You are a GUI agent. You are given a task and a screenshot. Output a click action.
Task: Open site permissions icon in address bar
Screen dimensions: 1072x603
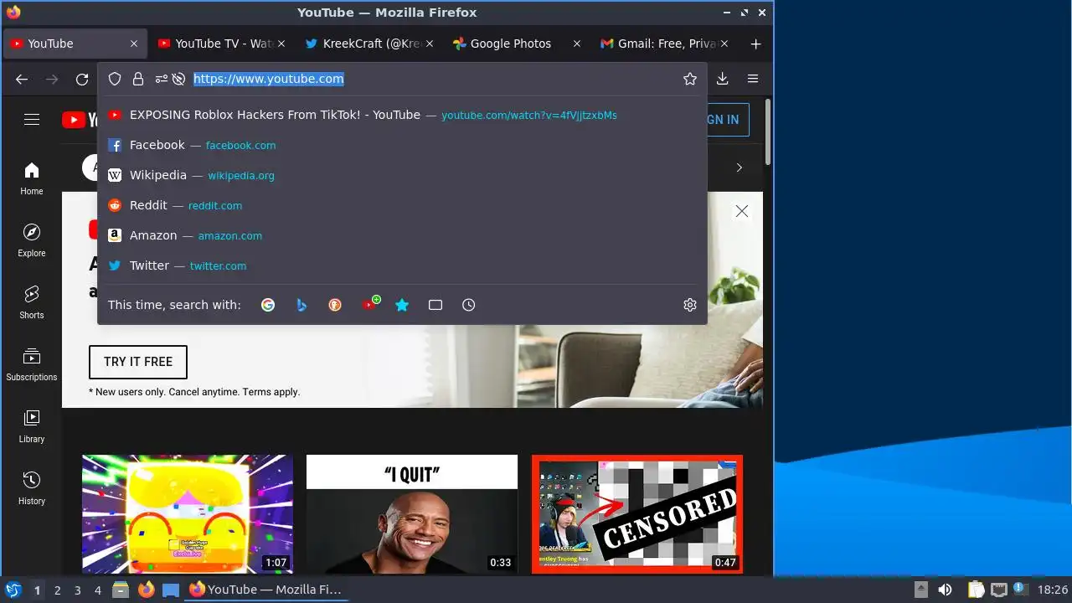pyautogui.click(x=161, y=79)
